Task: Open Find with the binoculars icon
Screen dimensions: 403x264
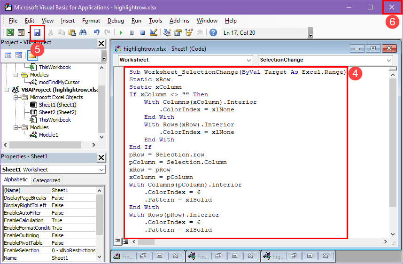Action: coord(83,32)
